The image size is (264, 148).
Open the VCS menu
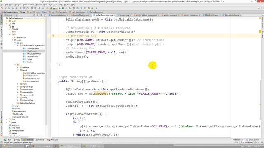pos(61,5)
